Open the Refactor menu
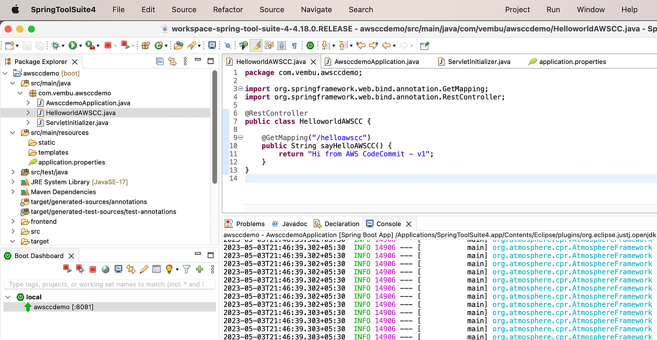This screenshot has width=657, height=340. tap(228, 10)
